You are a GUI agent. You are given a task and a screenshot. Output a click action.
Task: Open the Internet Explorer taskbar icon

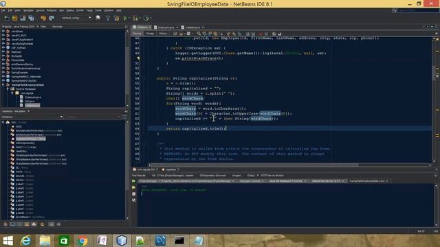click(x=26, y=241)
